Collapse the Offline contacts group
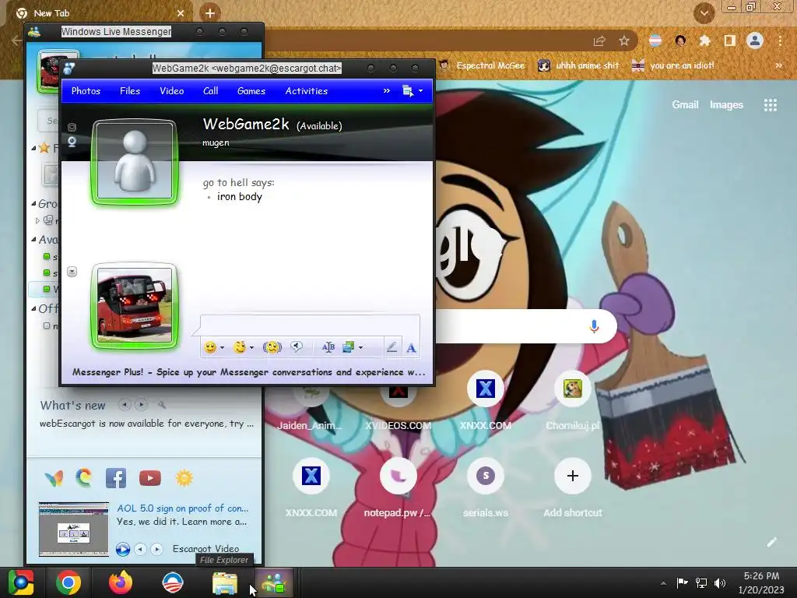 33,308
